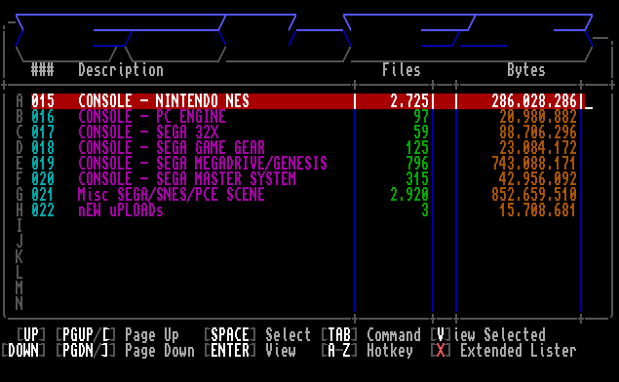The height and width of the screenshot is (382, 619).
Task: Click the [A-Z] Hotkey option
Action: (367, 351)
